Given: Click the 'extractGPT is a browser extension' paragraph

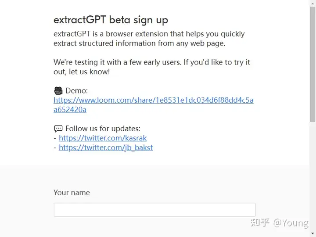Looking at the screenshot, I should pyautogui.click(x=149, y=39).
